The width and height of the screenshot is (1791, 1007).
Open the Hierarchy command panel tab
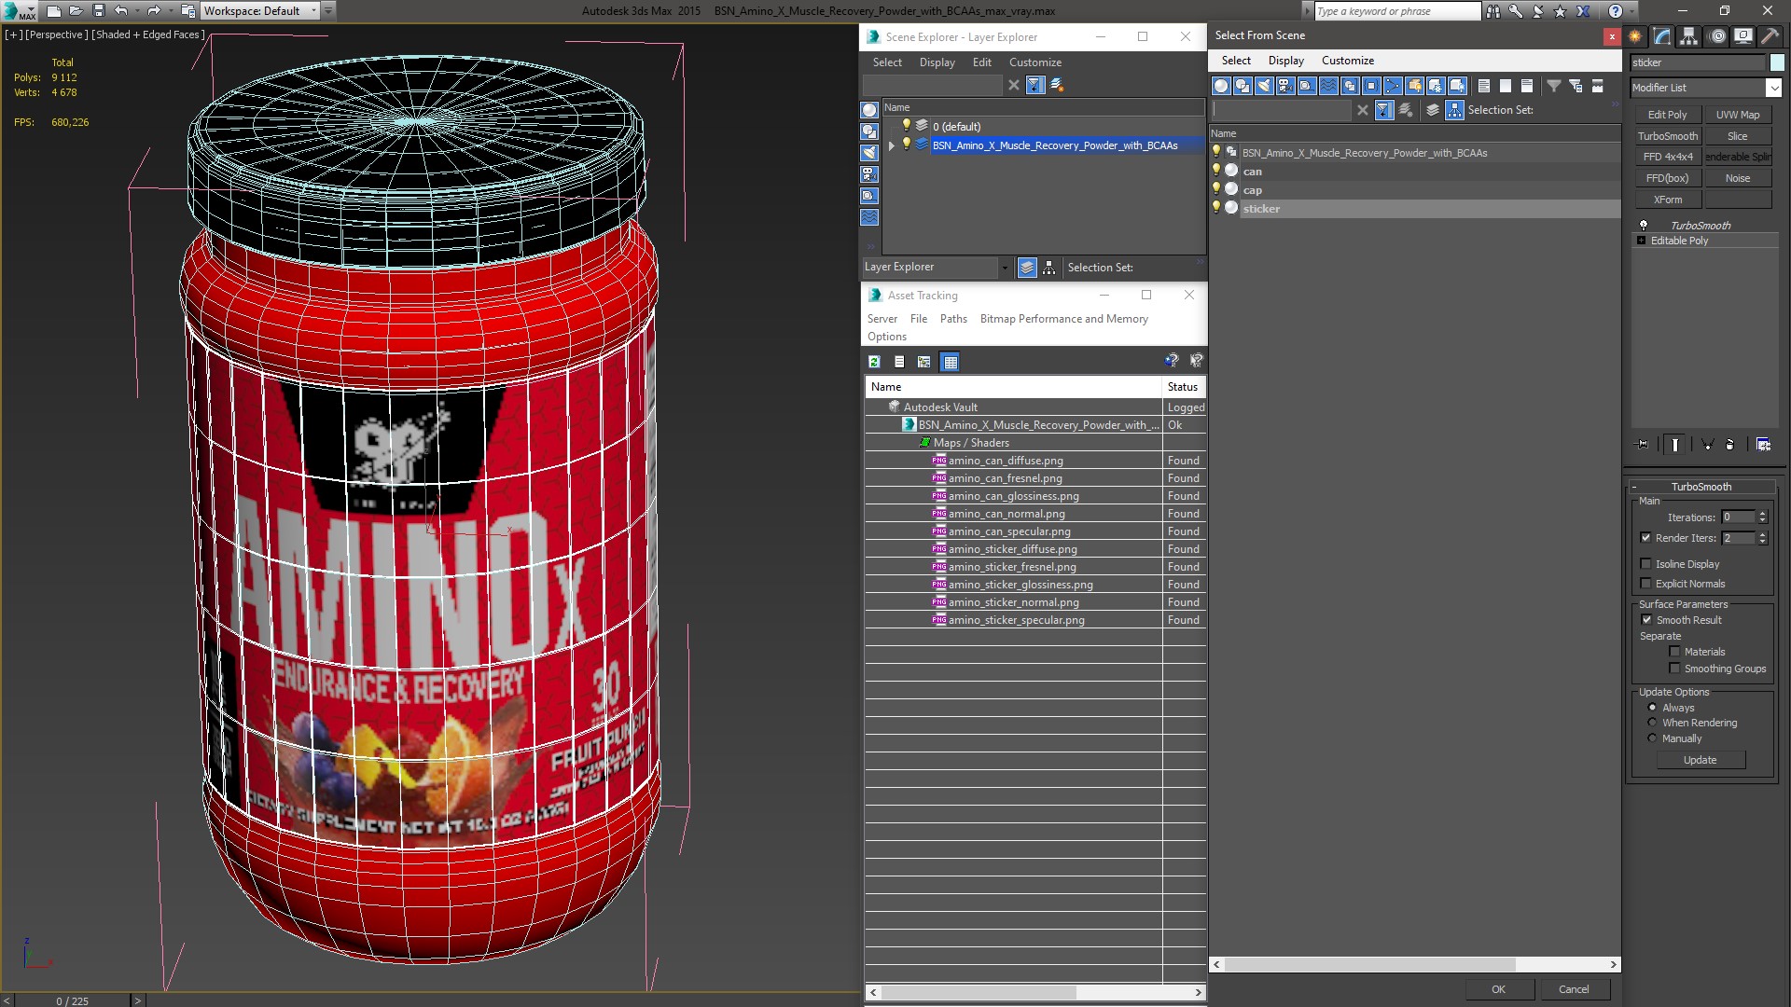[1688, 36]
